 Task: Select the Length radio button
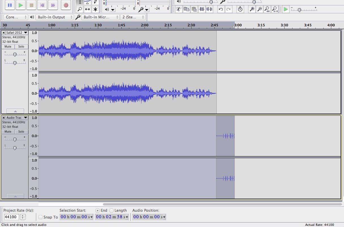point(111,211)
